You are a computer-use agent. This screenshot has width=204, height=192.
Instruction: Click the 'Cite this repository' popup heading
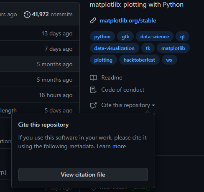[x=43, y=125]
